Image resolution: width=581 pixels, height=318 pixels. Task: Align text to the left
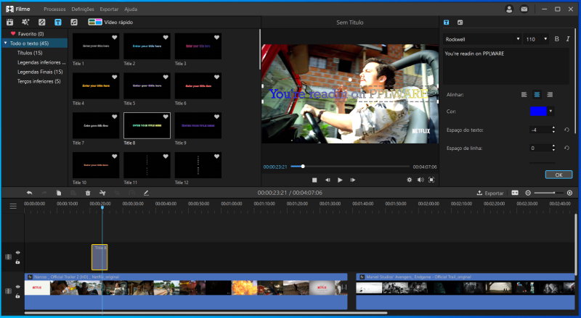(524, 95)
